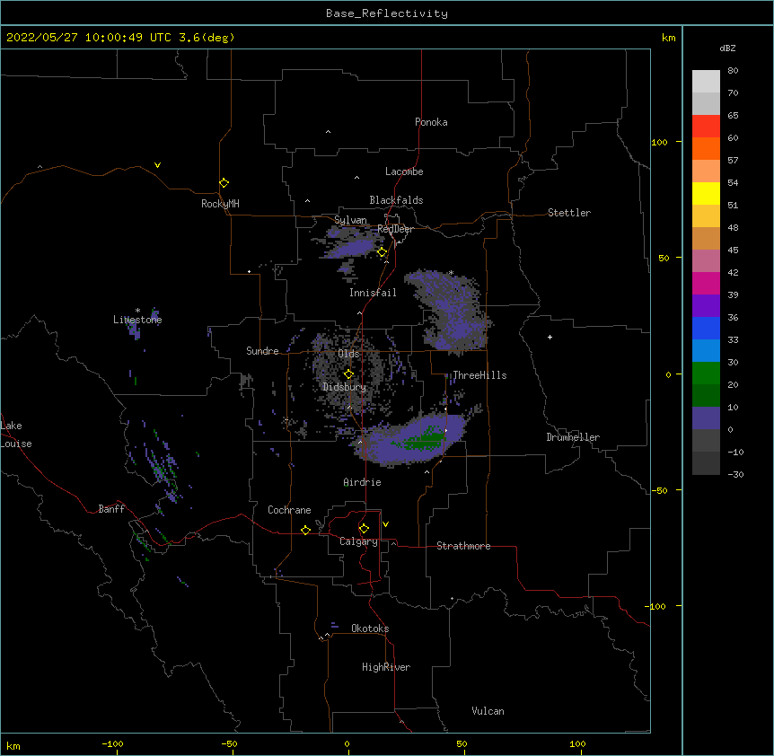
Task: Click the Innisfail city label
Action: click(x=373, y=293)
